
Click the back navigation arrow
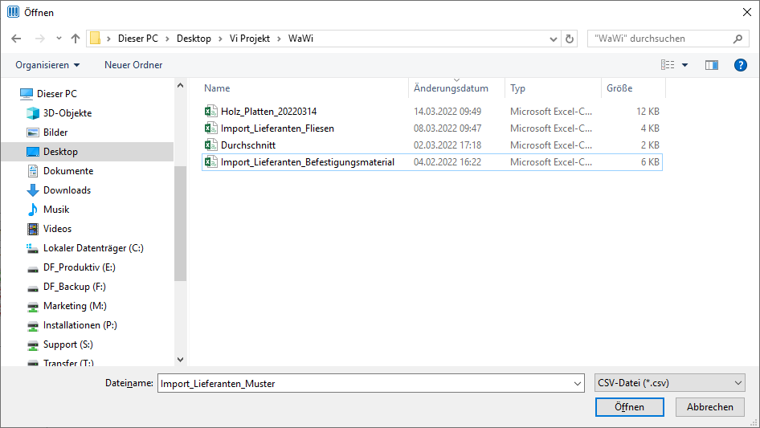click(x=17, y=39)
